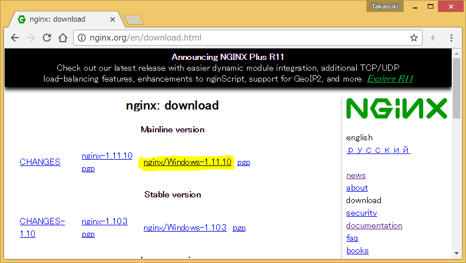Click the 'download' sidebar text
Image resolution: width=466 pixels, height=263 pixels.
click(364, 200)
